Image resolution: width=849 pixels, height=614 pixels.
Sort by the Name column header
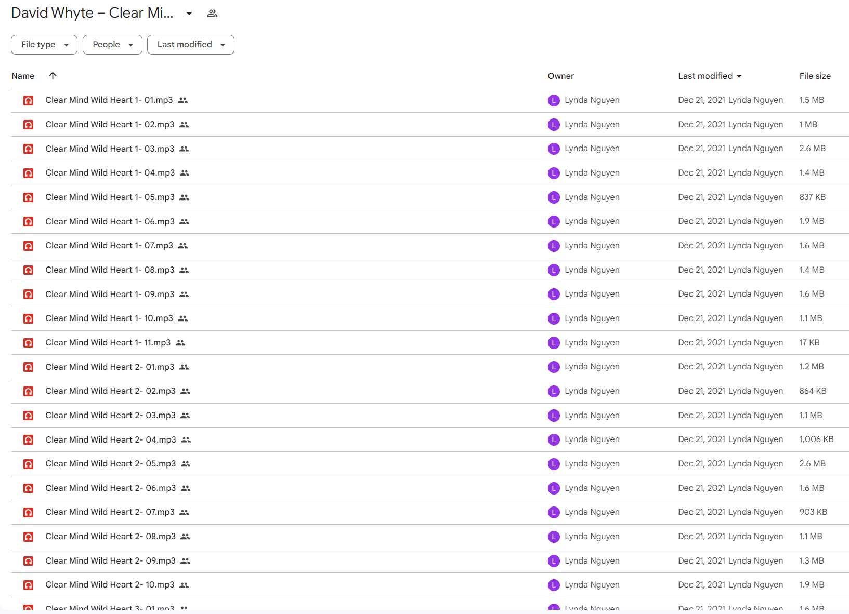click(x=23, y=76)
